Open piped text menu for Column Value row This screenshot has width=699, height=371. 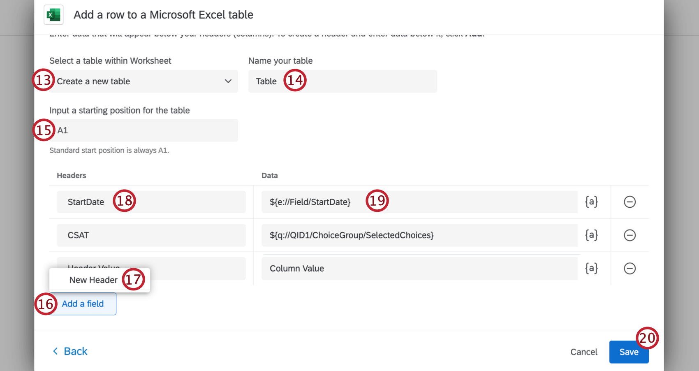(x=591, y=268)
